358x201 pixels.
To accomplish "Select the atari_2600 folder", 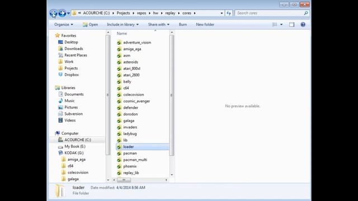I will coord(131,75).
